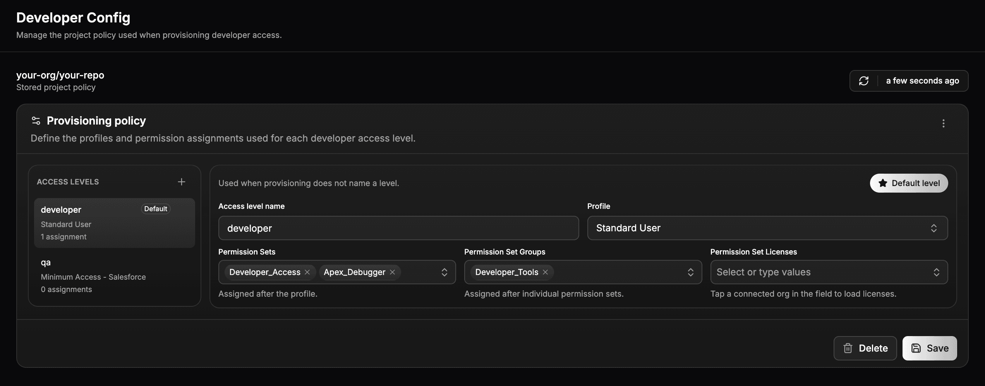Click the your-org/your-repo title

60,75
